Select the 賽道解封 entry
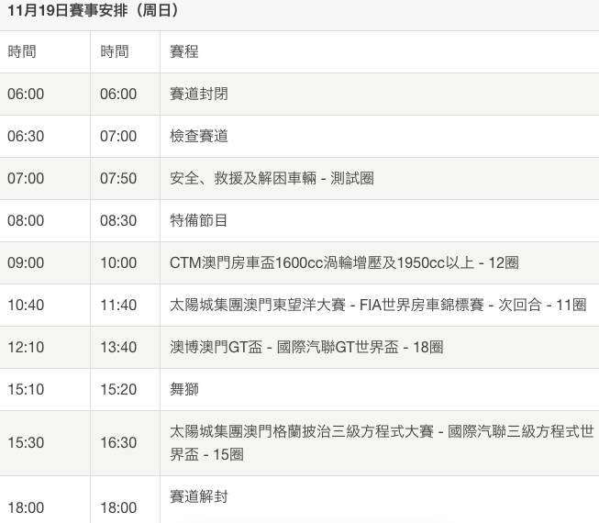 coord(199,496)
